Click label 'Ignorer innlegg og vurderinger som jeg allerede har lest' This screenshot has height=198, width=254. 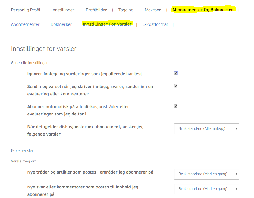(84, 74)
